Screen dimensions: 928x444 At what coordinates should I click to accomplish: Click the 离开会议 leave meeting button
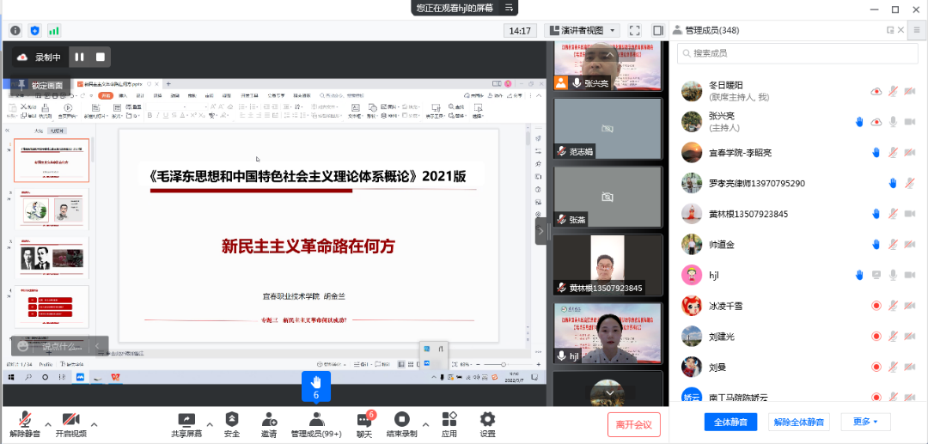click(x=634, y=423)
